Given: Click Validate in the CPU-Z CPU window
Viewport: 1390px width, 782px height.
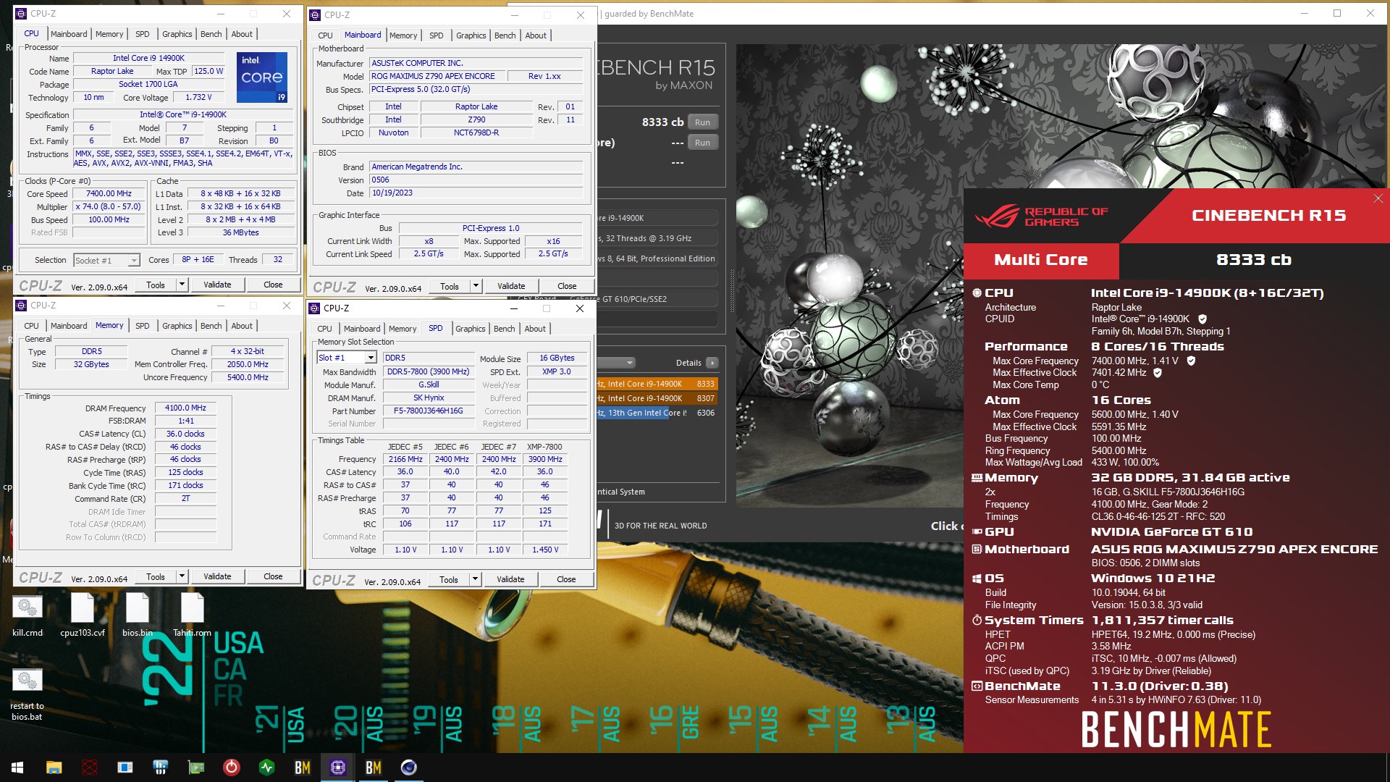Looking at the screenshot, I should coord(217,285).
